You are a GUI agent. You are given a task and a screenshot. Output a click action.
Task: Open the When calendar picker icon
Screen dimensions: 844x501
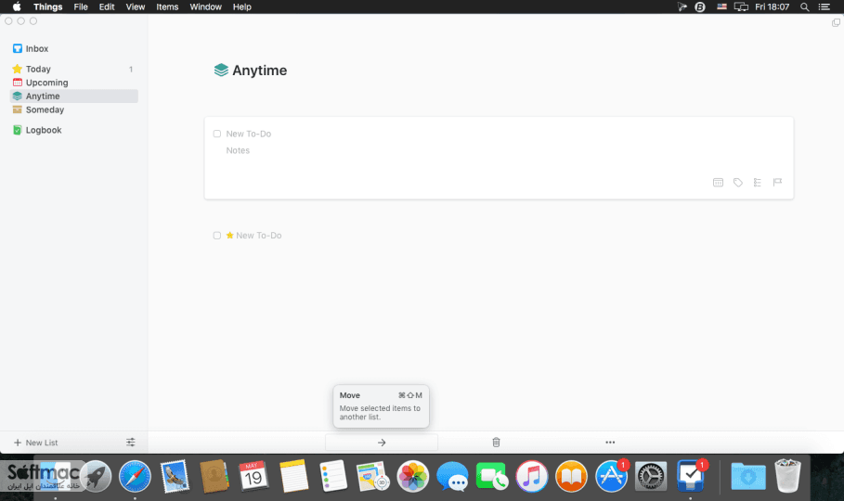(x=718, y=183)
